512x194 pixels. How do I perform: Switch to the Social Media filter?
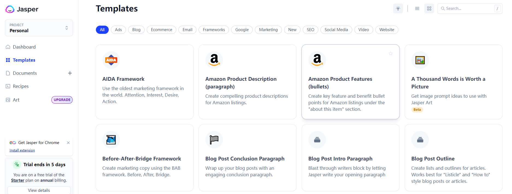point(336,29)
